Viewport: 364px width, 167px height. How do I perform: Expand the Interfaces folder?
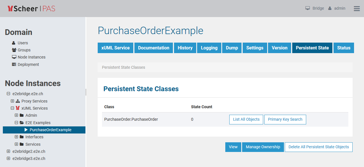[16, 137]
